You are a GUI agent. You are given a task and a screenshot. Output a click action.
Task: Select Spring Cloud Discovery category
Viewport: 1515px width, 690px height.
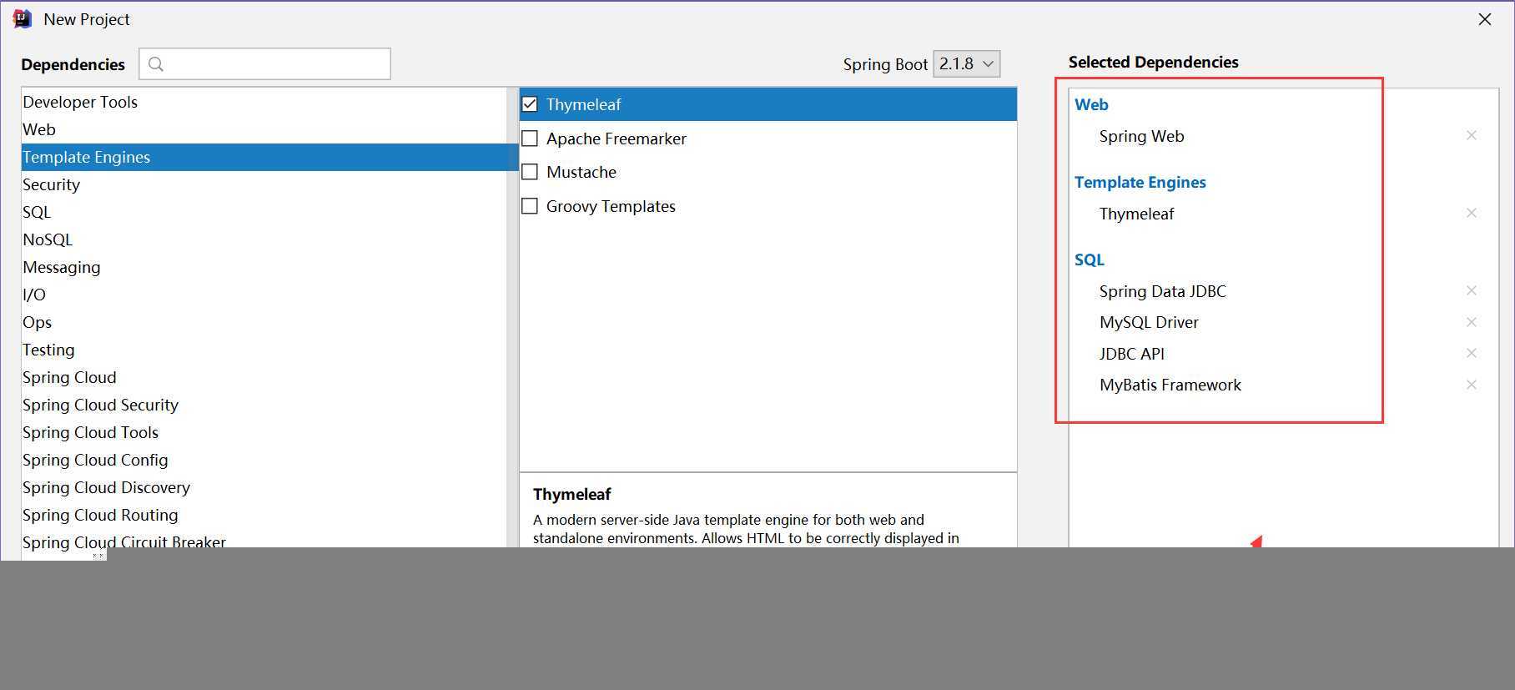(264, 487)
